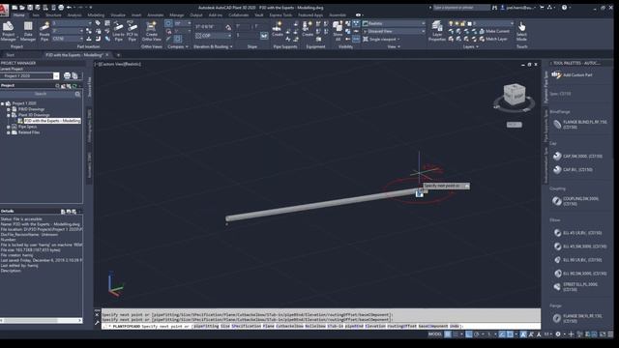Image resolution: width=619 pixels, height=348 pixels.
Task: Click the Help question mark icon
Action: [564, 8]
